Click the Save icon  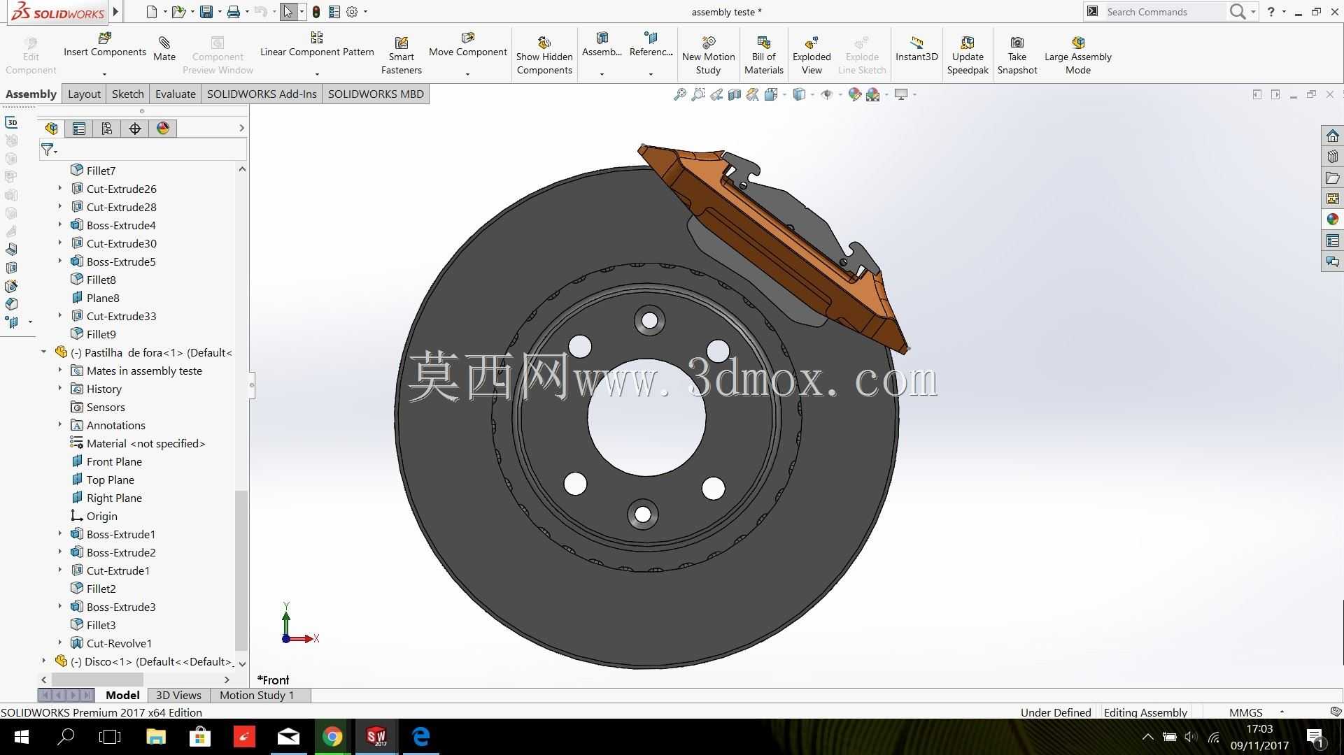tap(206, 12)
